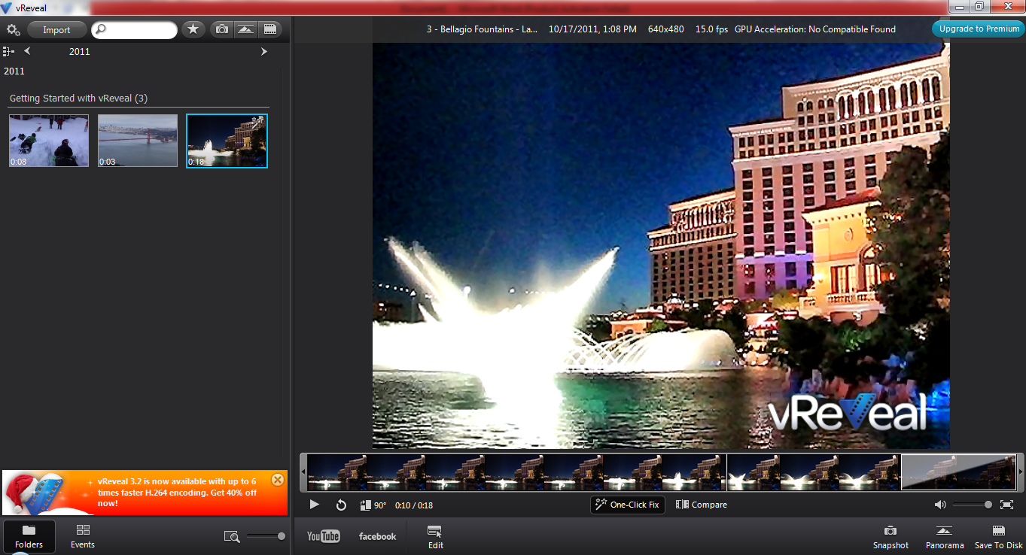Click the video title '3 - Bellagio Fountains'

482,29
